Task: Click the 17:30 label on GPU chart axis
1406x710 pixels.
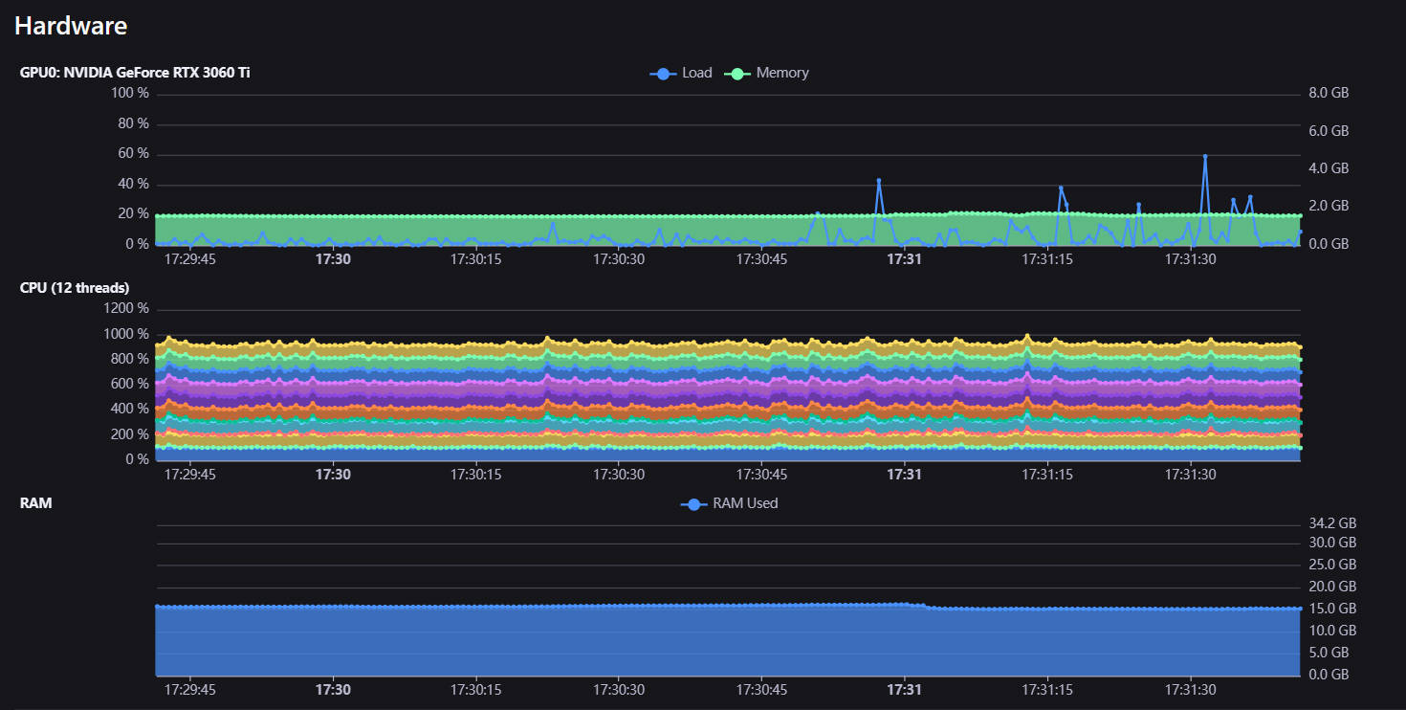Action: (333, 258)
